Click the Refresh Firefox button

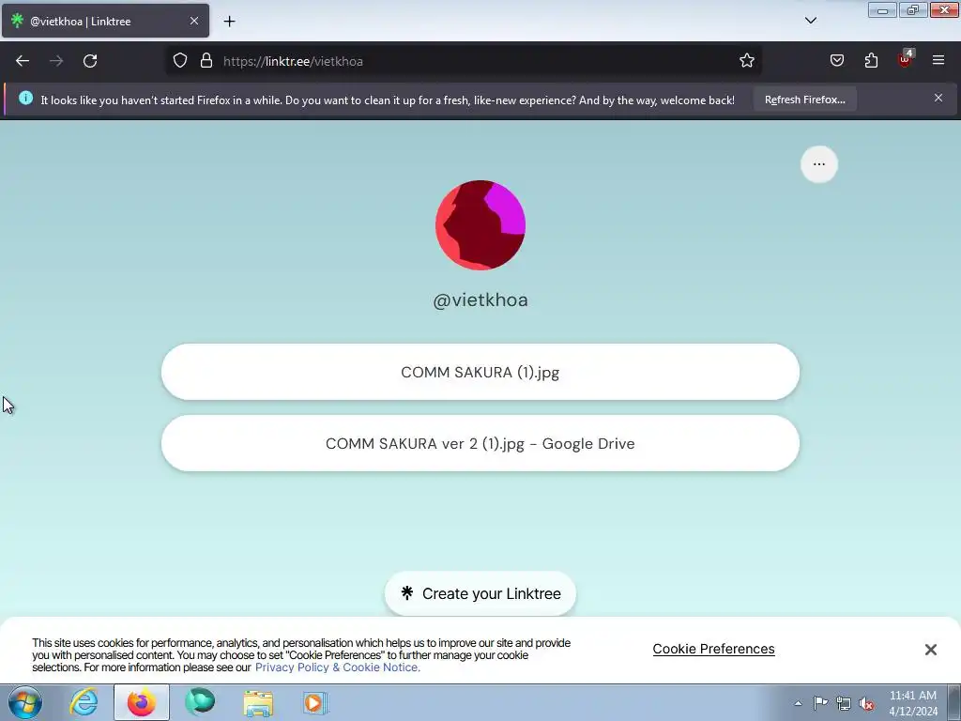click(x=804, y=100)
